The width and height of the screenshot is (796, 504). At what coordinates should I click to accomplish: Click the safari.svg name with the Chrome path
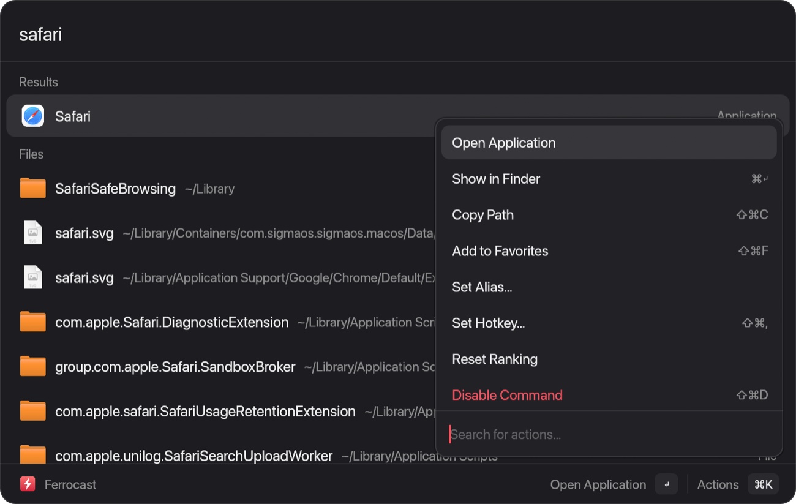[84, 277]
